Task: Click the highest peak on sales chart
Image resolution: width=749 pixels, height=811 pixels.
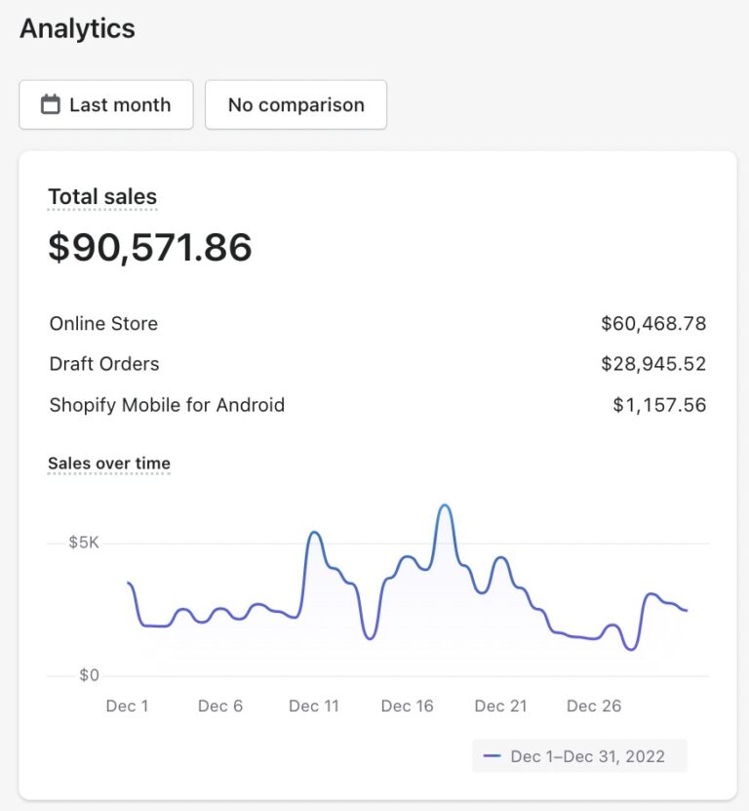Action: (x=445, y=506)
